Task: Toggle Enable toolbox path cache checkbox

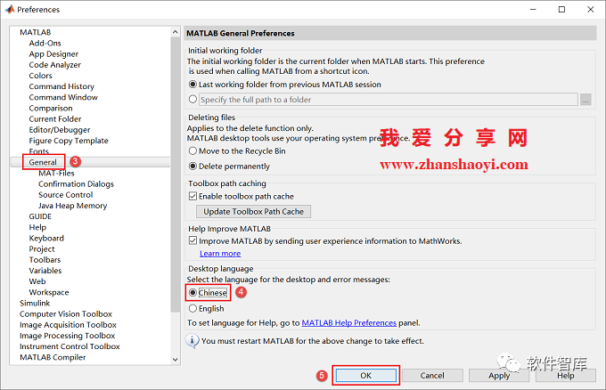Action: [x=192, y=196]
